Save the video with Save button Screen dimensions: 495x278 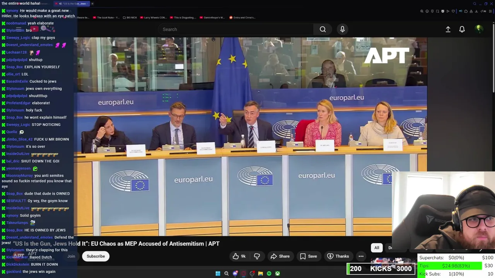tap(308, 256)
